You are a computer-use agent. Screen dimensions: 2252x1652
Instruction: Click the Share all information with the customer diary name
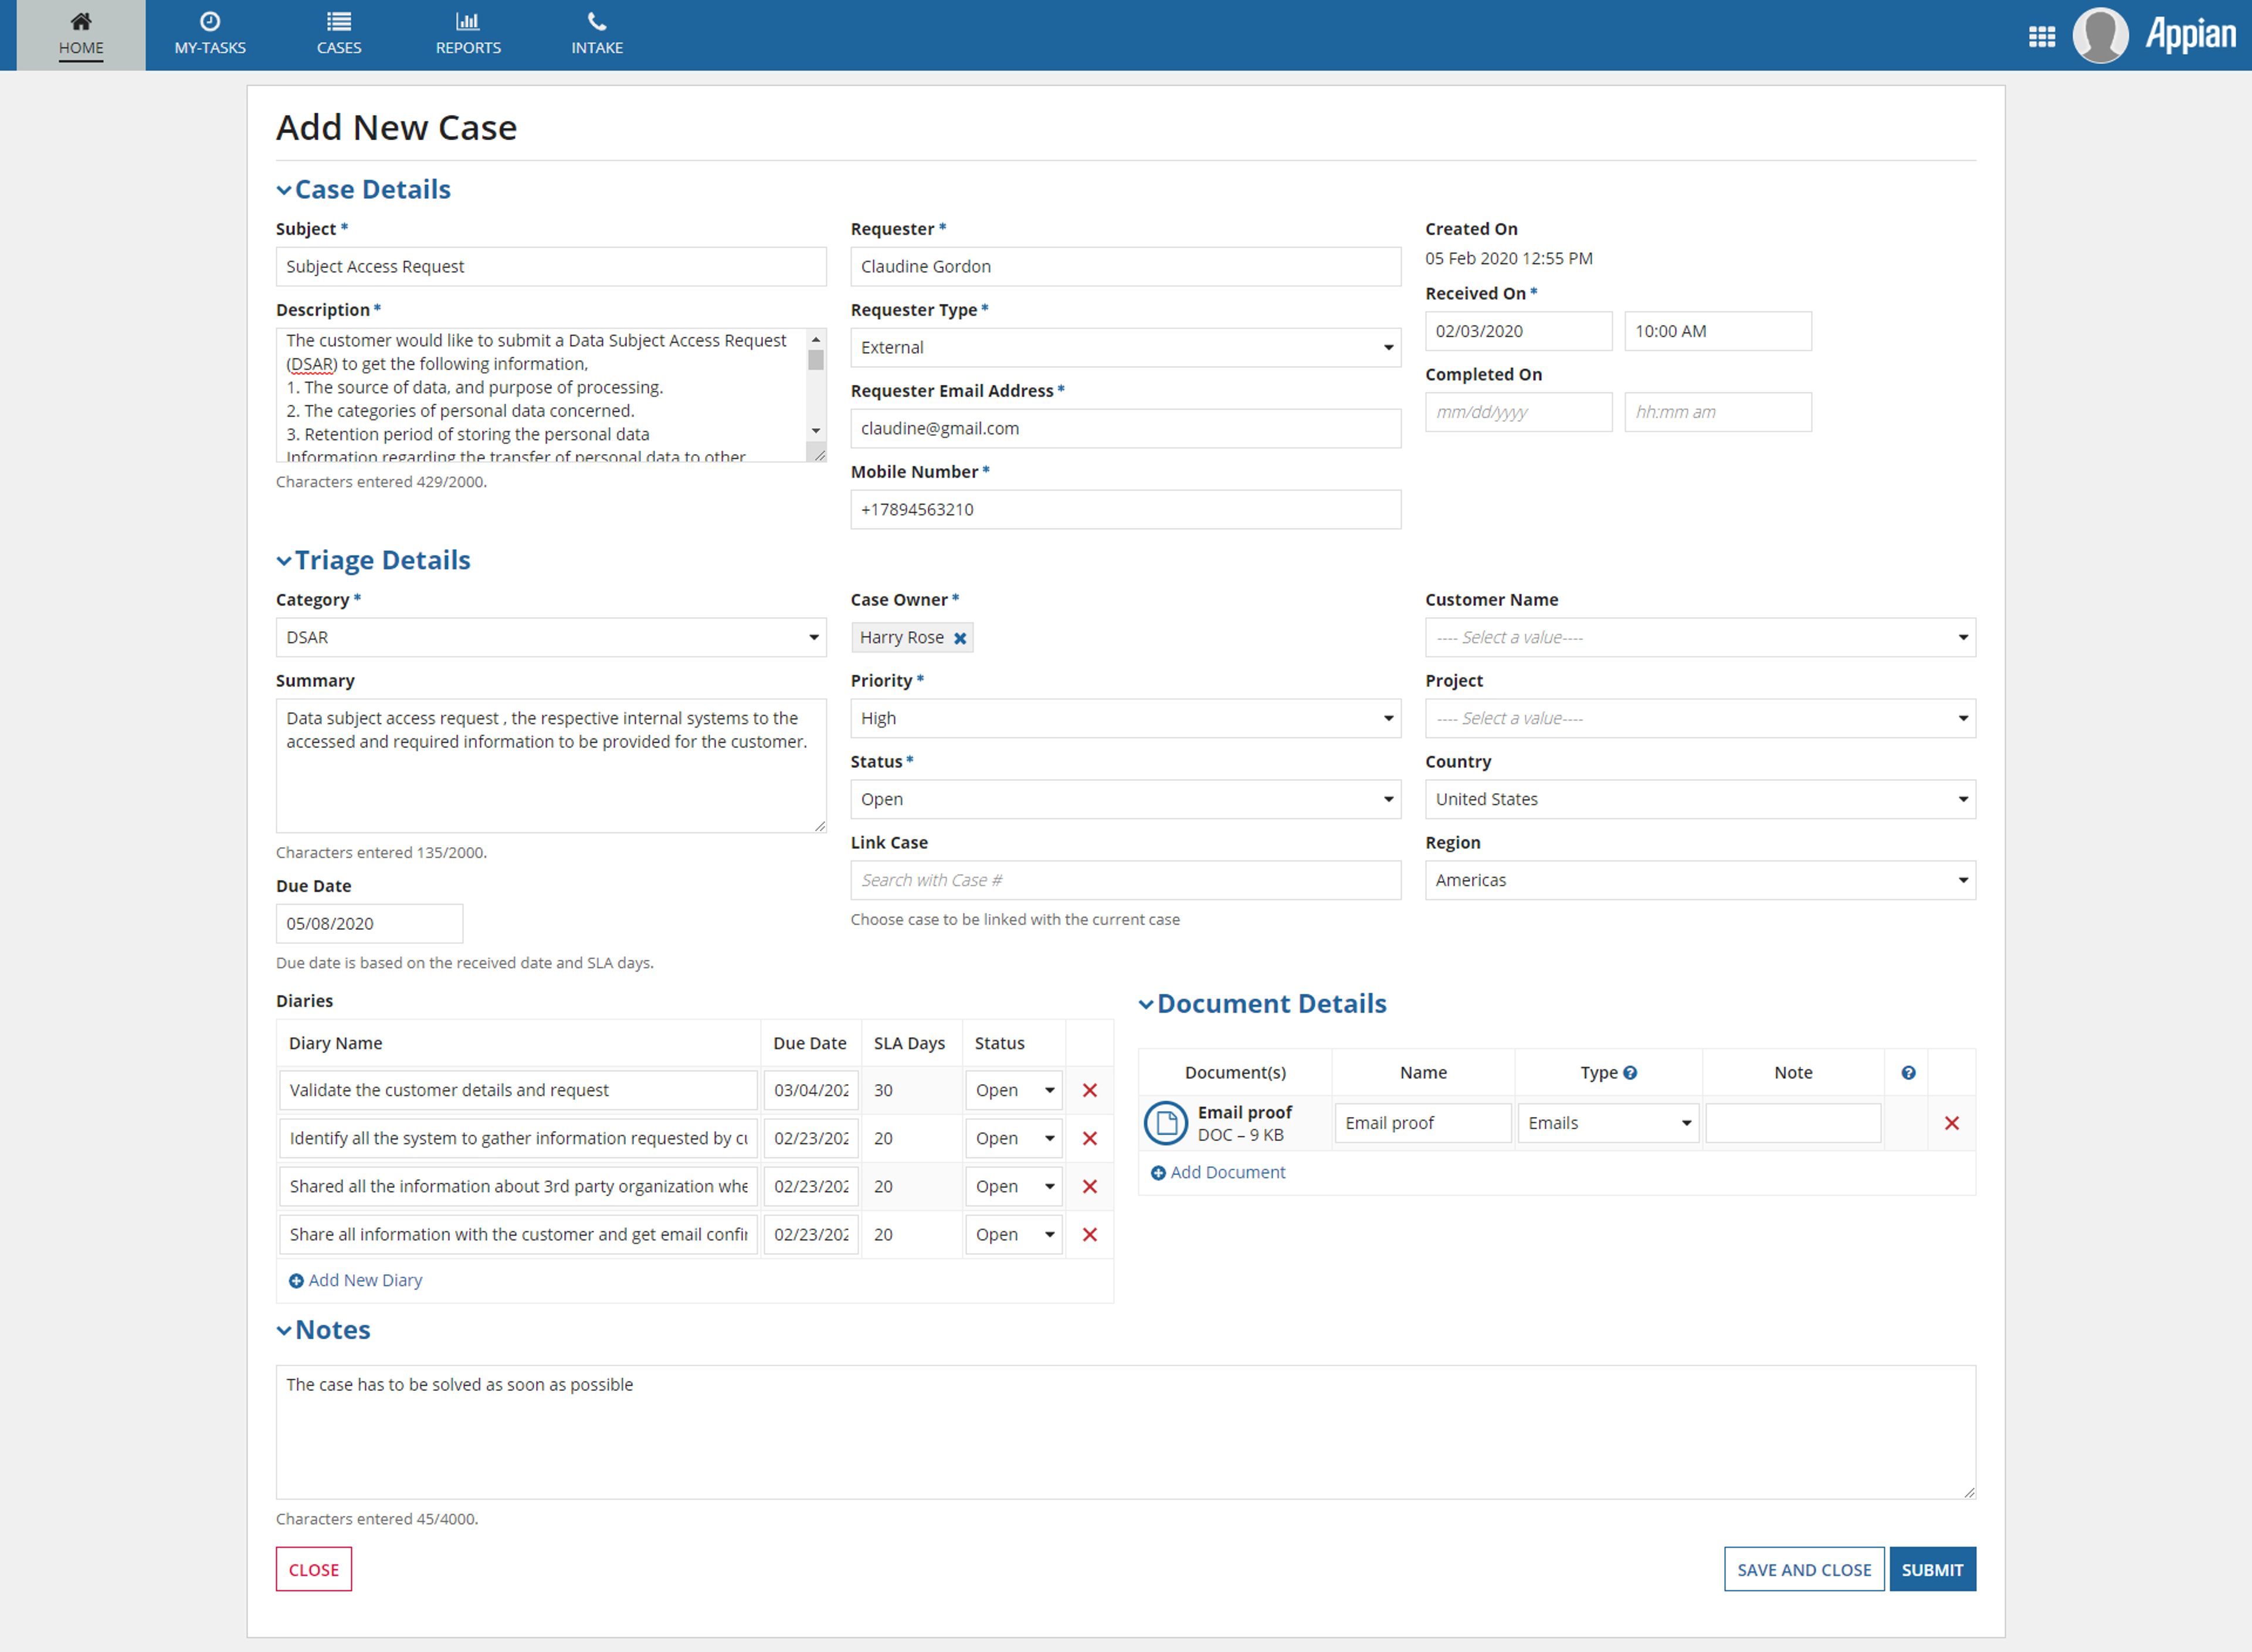tap(518, 1234)
